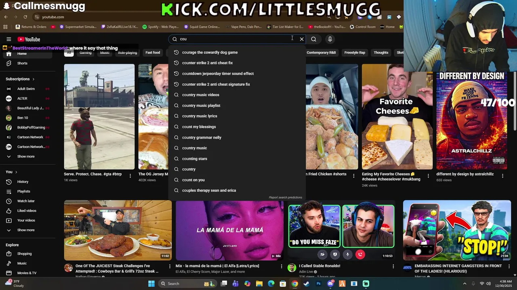The height and width of the screenshot is (290, 517).
Task: Open options for 'I Called Stable Ronaldo!' video
Action: (393, 266)
